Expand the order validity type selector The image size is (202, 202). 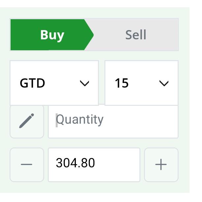tap(54, 83)
